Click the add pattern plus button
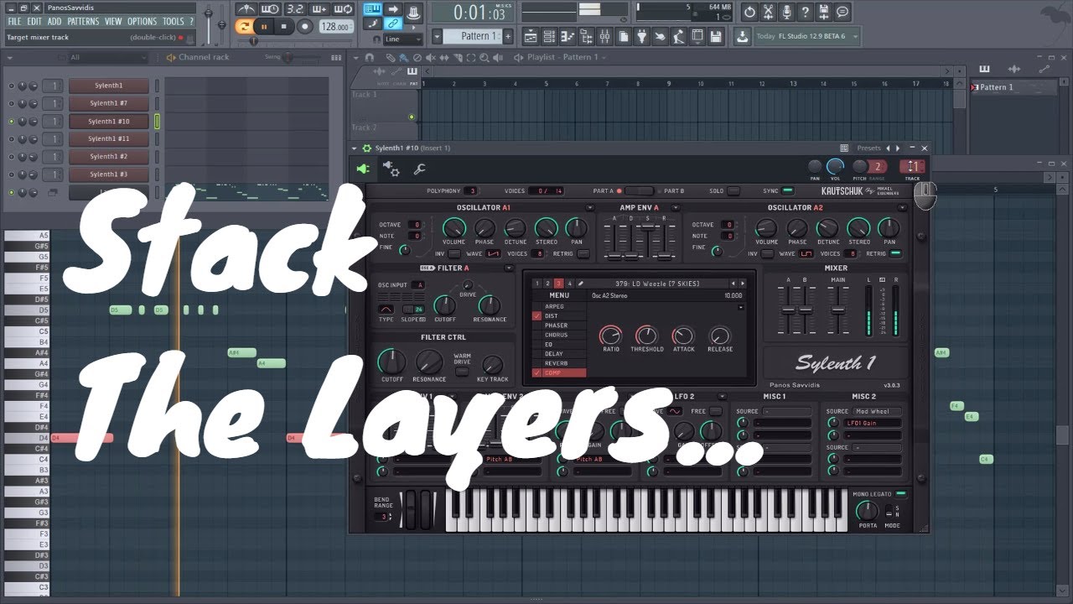 (508, 36)
